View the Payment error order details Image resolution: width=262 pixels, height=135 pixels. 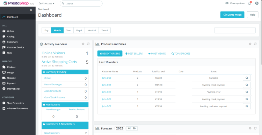pos(247,92)
